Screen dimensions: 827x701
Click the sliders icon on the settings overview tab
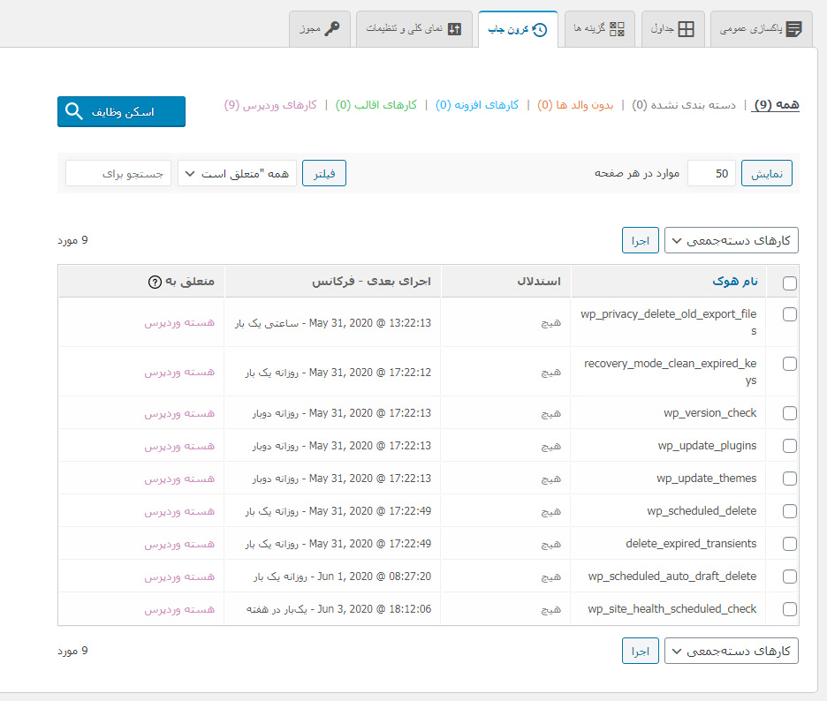tap(454, 29)
